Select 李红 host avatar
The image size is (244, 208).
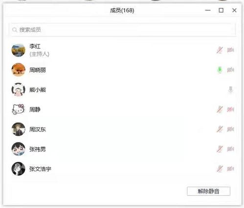point(19,50)
